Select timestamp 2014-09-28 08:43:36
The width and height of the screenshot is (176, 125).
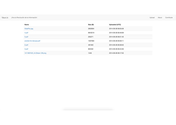116,49
